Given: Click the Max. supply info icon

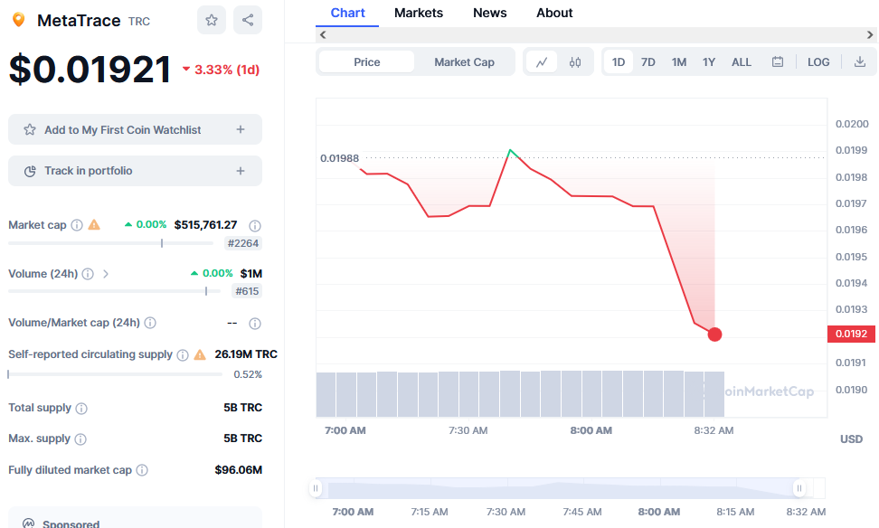Looking at the screenshot, I should click(x=80, y=438).
